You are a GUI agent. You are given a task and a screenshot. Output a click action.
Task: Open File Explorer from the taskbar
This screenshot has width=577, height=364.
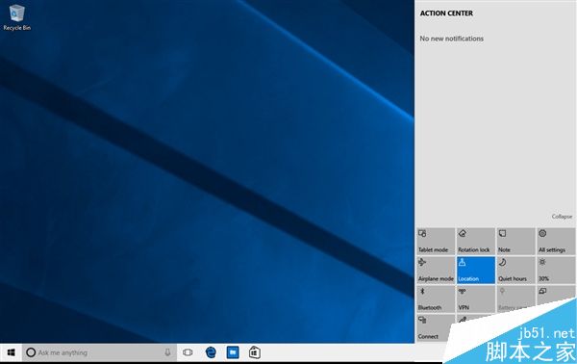233,352
